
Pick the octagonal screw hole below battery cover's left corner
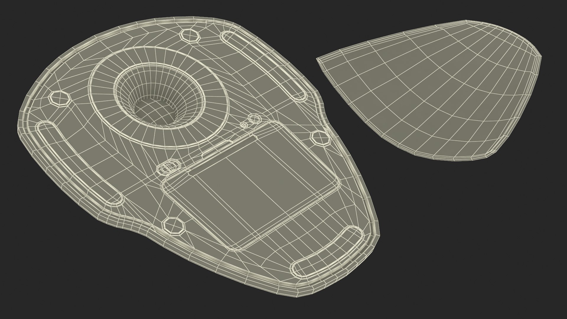[x=174, y=226]
